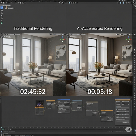Viewport: 136px width, 136px height.
Task: Click the green Y axis gizmo in the Traditional Rendering viewport
Action: (60, 39)
